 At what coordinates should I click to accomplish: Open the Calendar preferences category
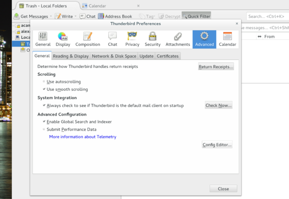pyautogui.click(x=227, y=39)
